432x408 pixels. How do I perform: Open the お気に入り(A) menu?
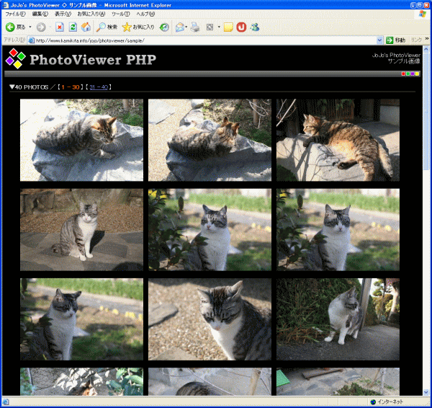91,14
